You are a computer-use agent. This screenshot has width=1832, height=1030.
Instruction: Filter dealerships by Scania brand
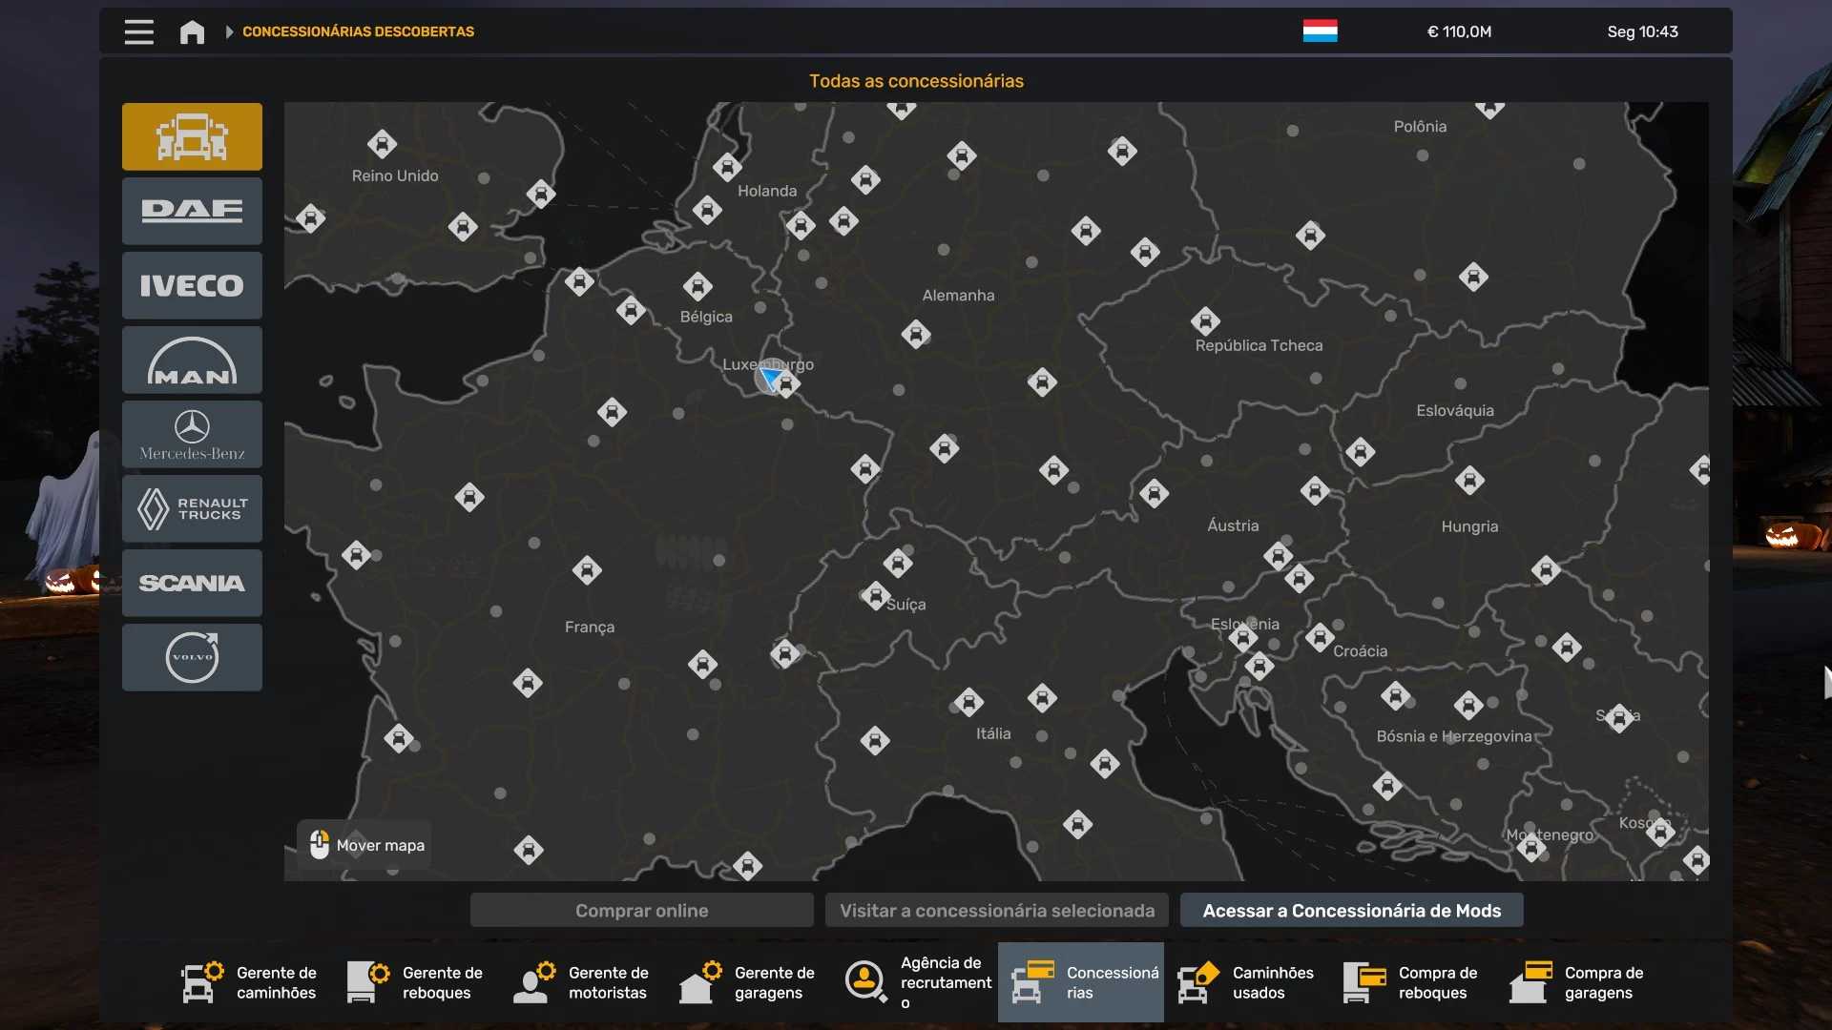tap(192, 583)
